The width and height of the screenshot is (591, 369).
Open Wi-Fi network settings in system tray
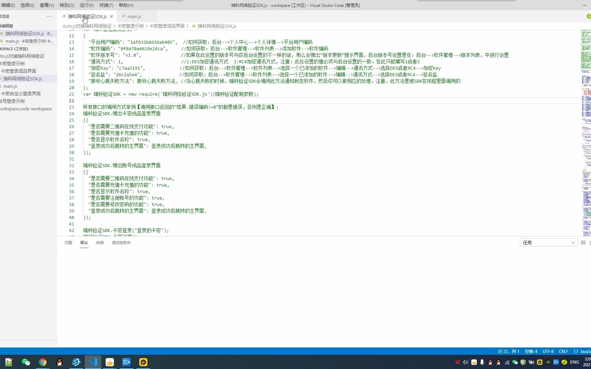(x=507, y=362)
